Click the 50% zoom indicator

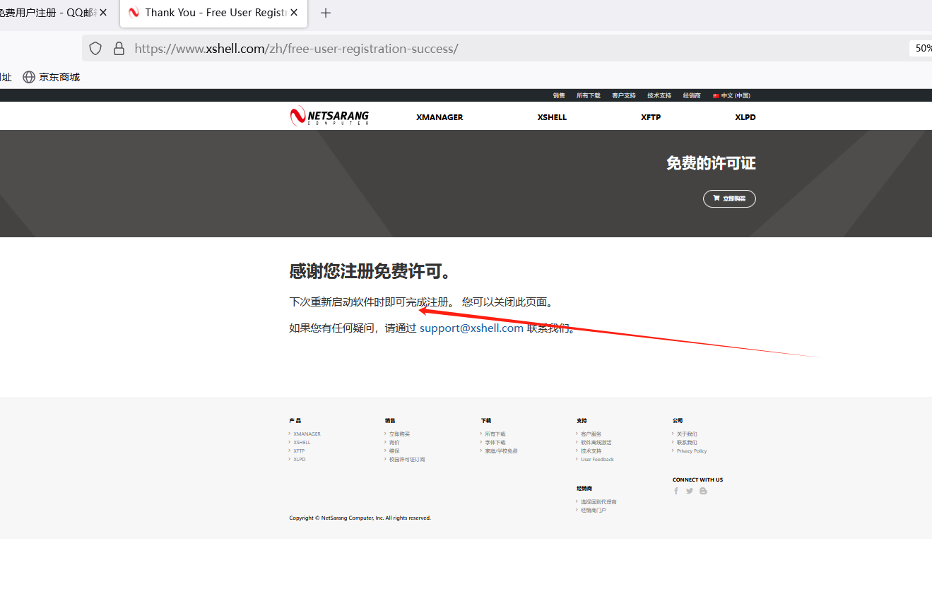coord(921,48)
